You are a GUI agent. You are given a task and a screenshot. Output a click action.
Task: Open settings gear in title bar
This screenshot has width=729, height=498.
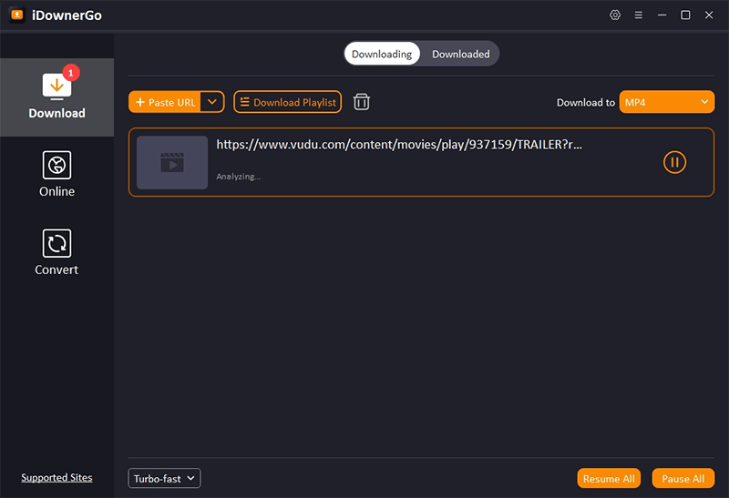point(615,15)
